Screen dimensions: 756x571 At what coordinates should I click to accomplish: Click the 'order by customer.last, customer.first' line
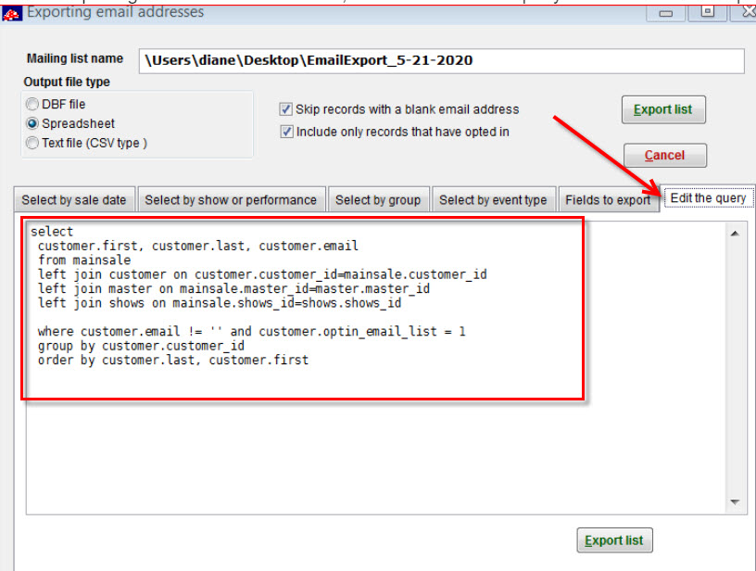pyautogui.click(x=173, y=361)
